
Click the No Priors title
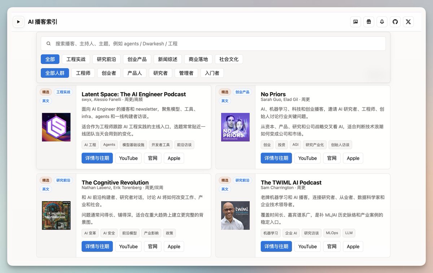tap(273, 94)
